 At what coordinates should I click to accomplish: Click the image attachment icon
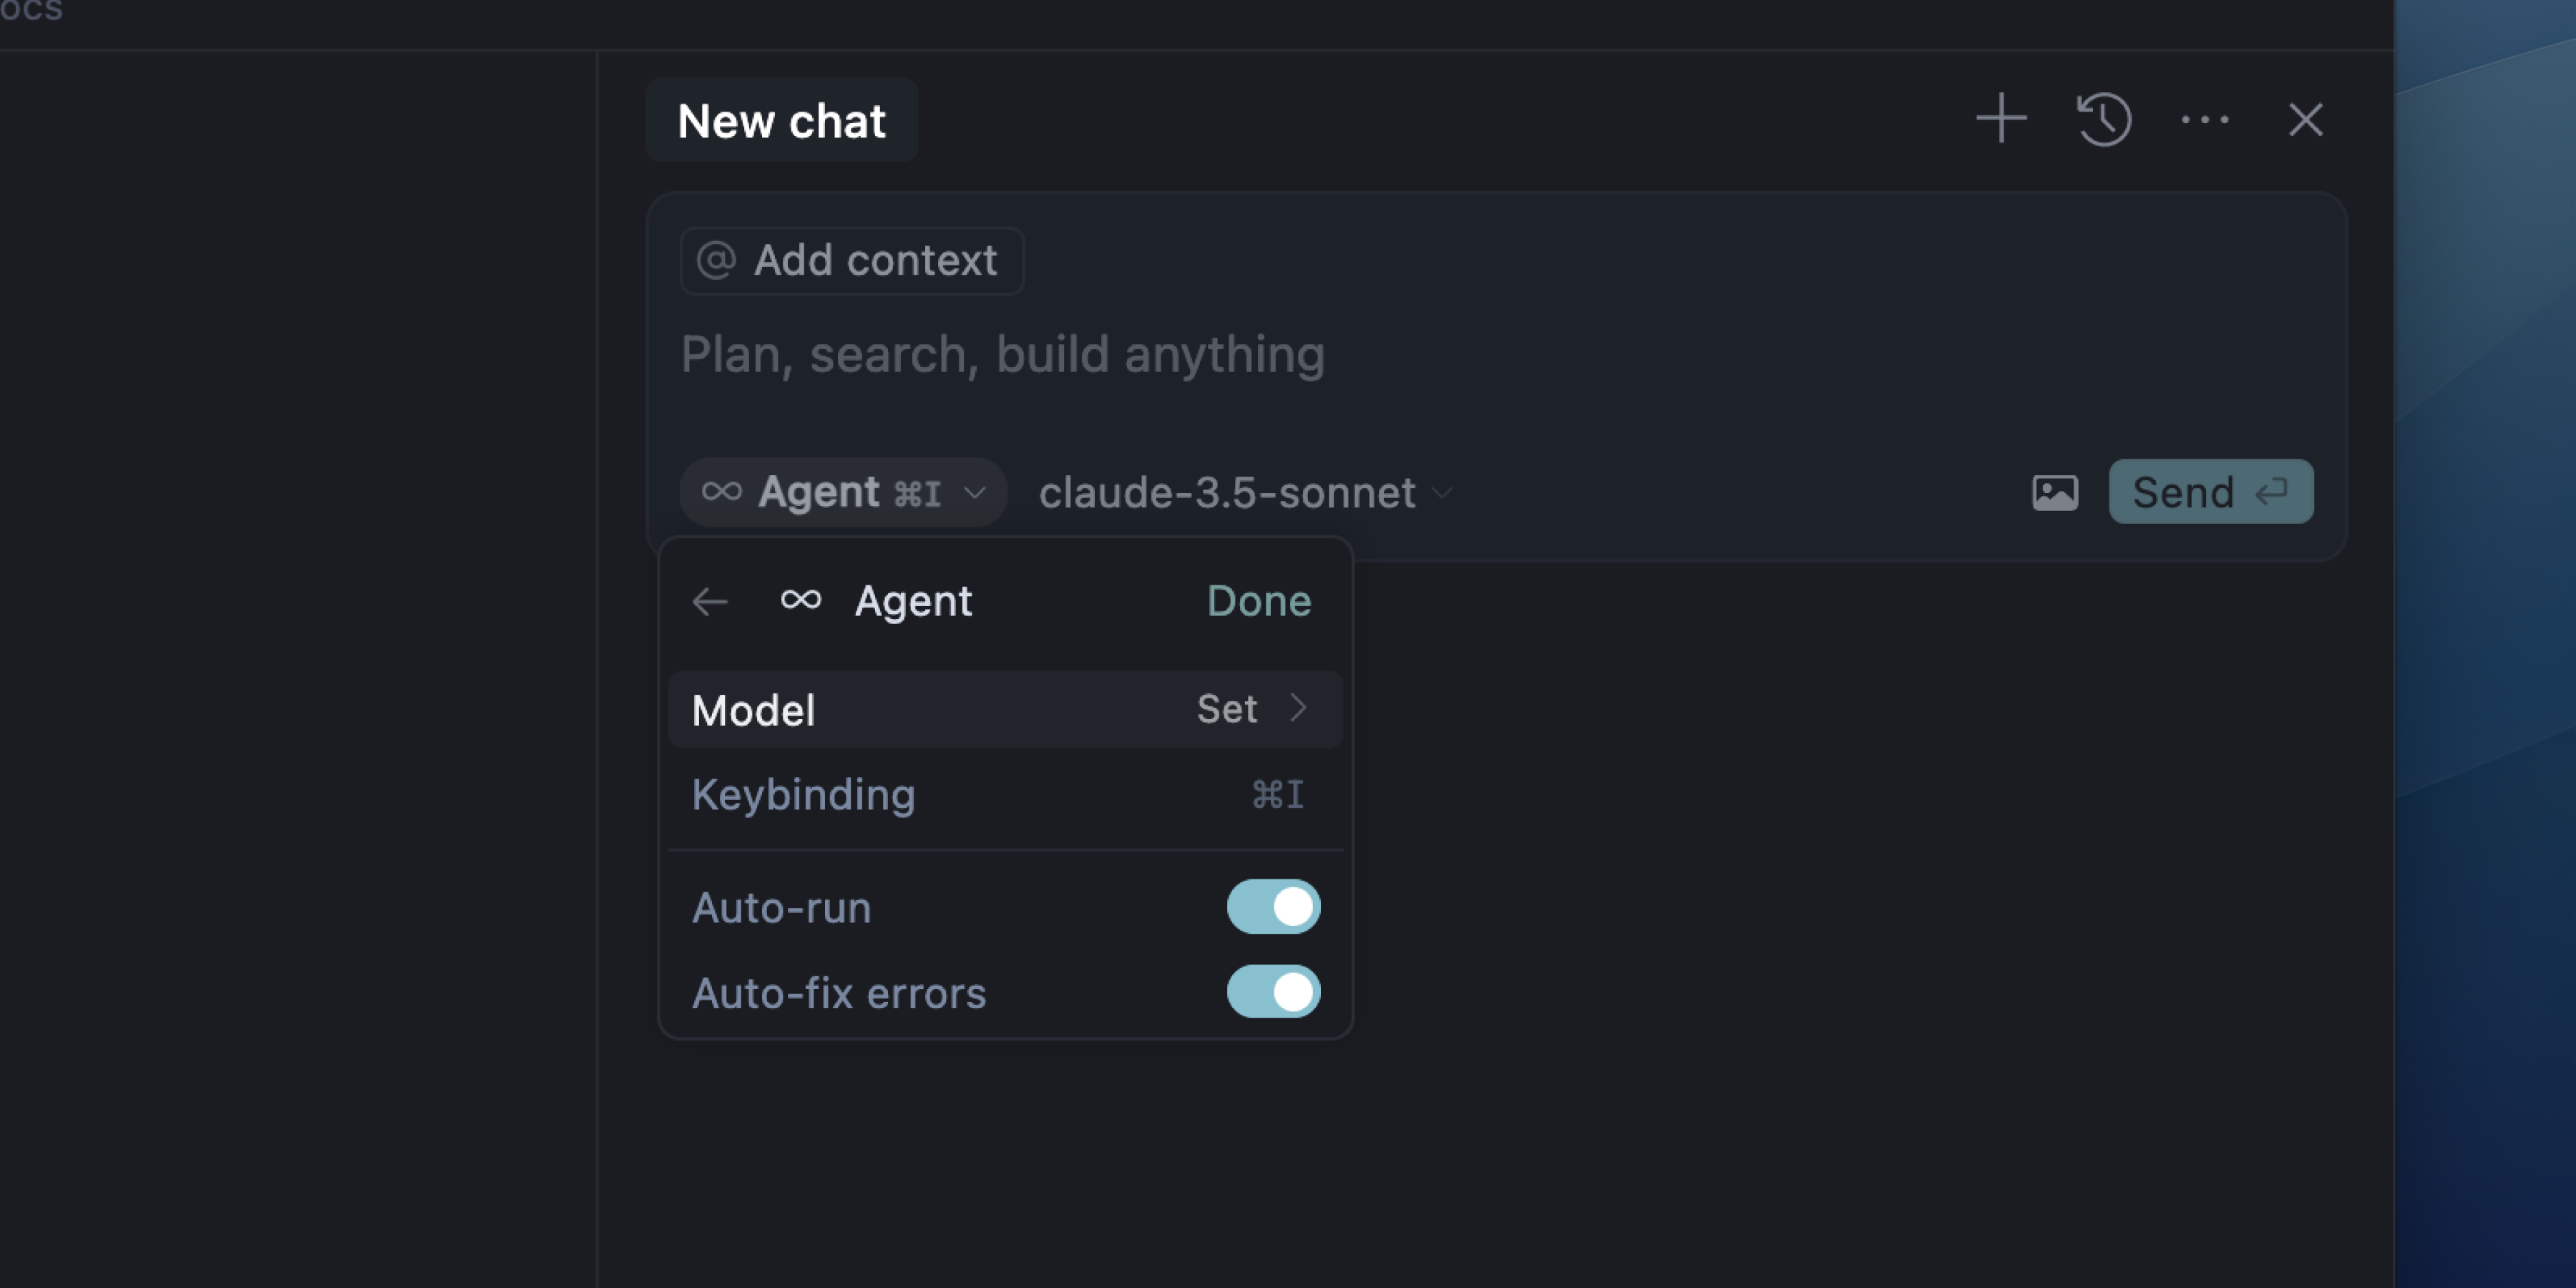click(2055, 492)
